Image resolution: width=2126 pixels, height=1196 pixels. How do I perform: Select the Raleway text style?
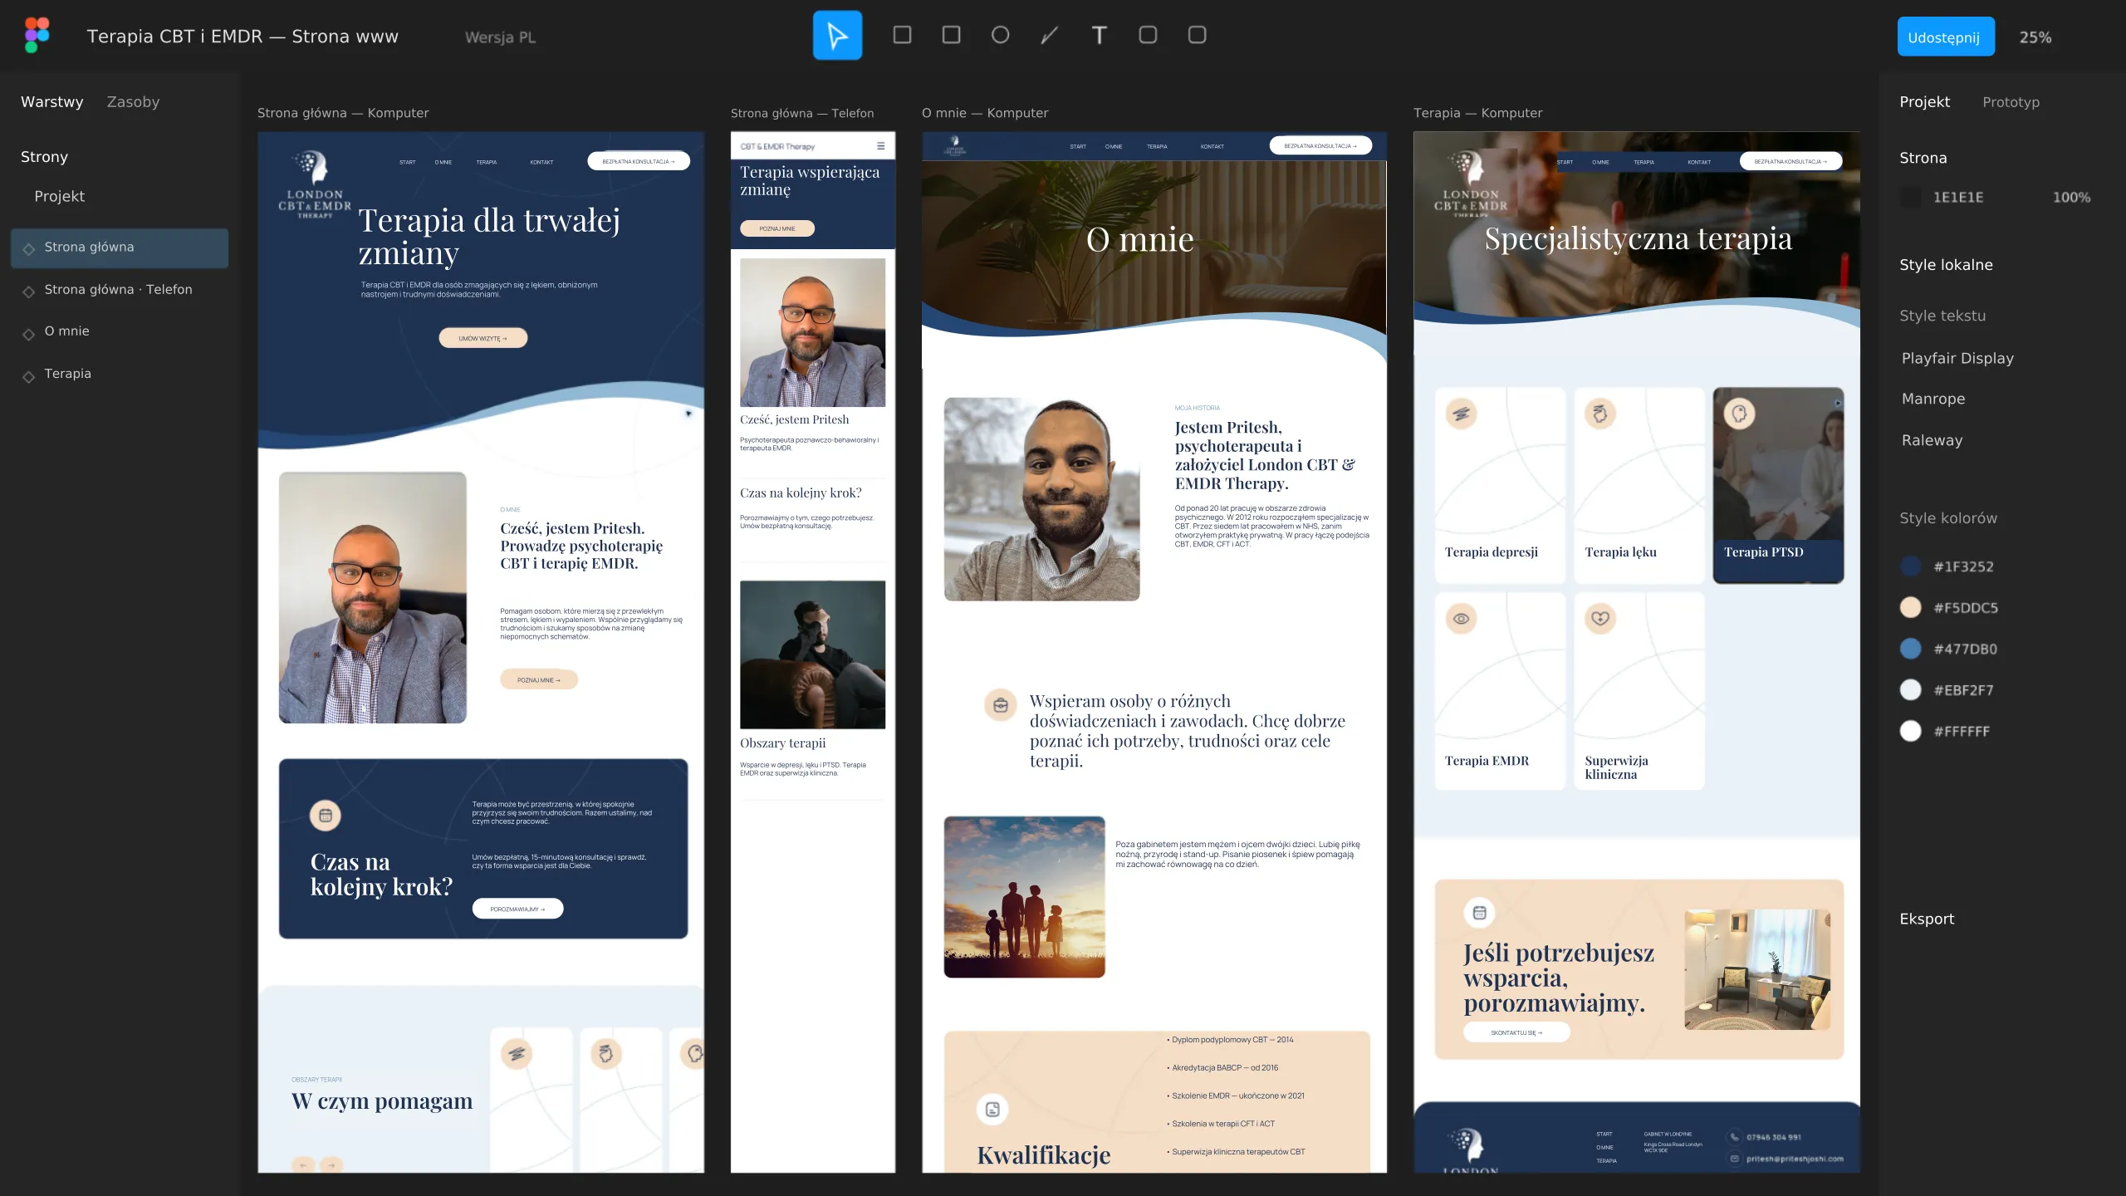1932,441
